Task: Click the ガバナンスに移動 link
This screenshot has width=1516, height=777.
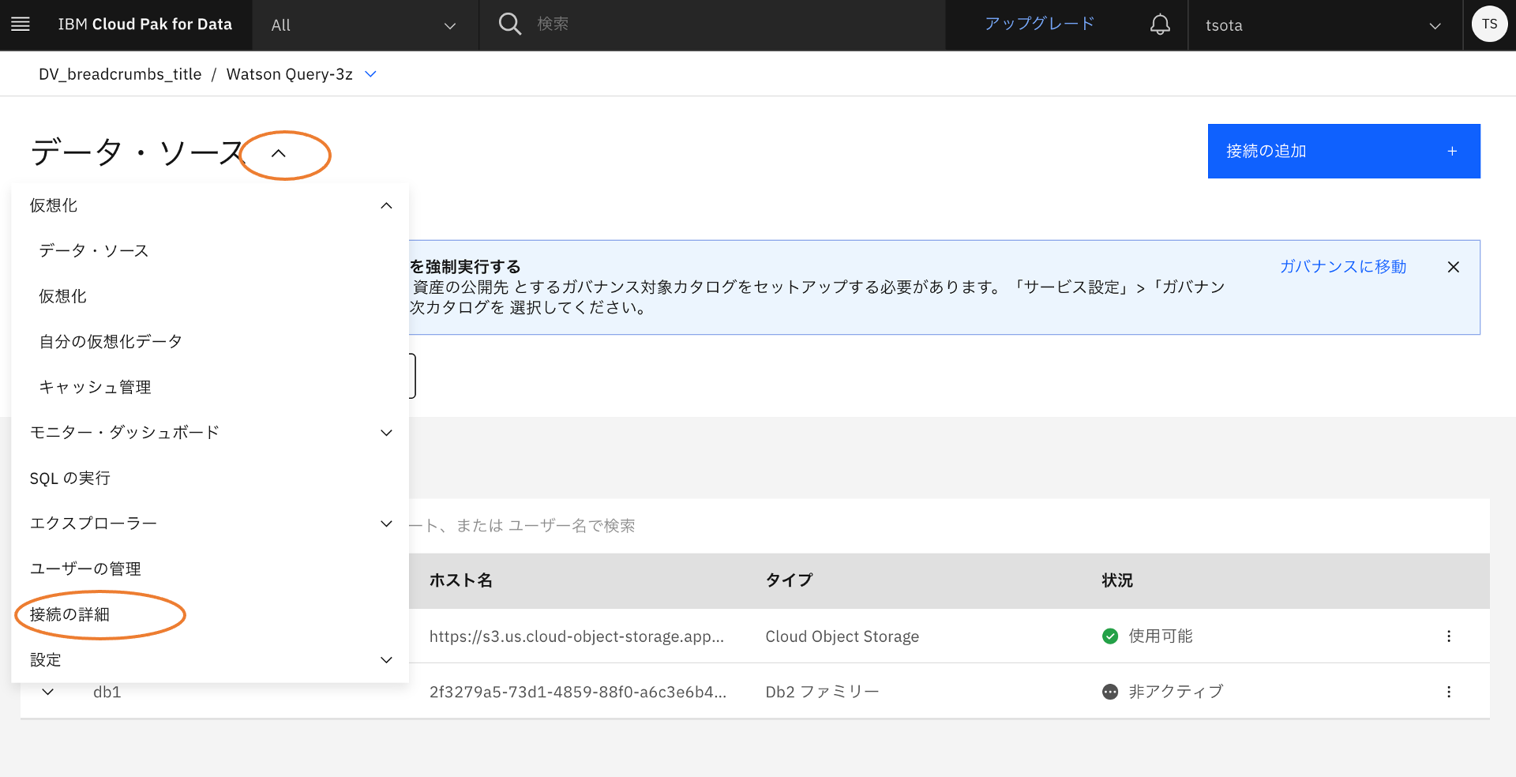Action: click(x=1342, y=267)
